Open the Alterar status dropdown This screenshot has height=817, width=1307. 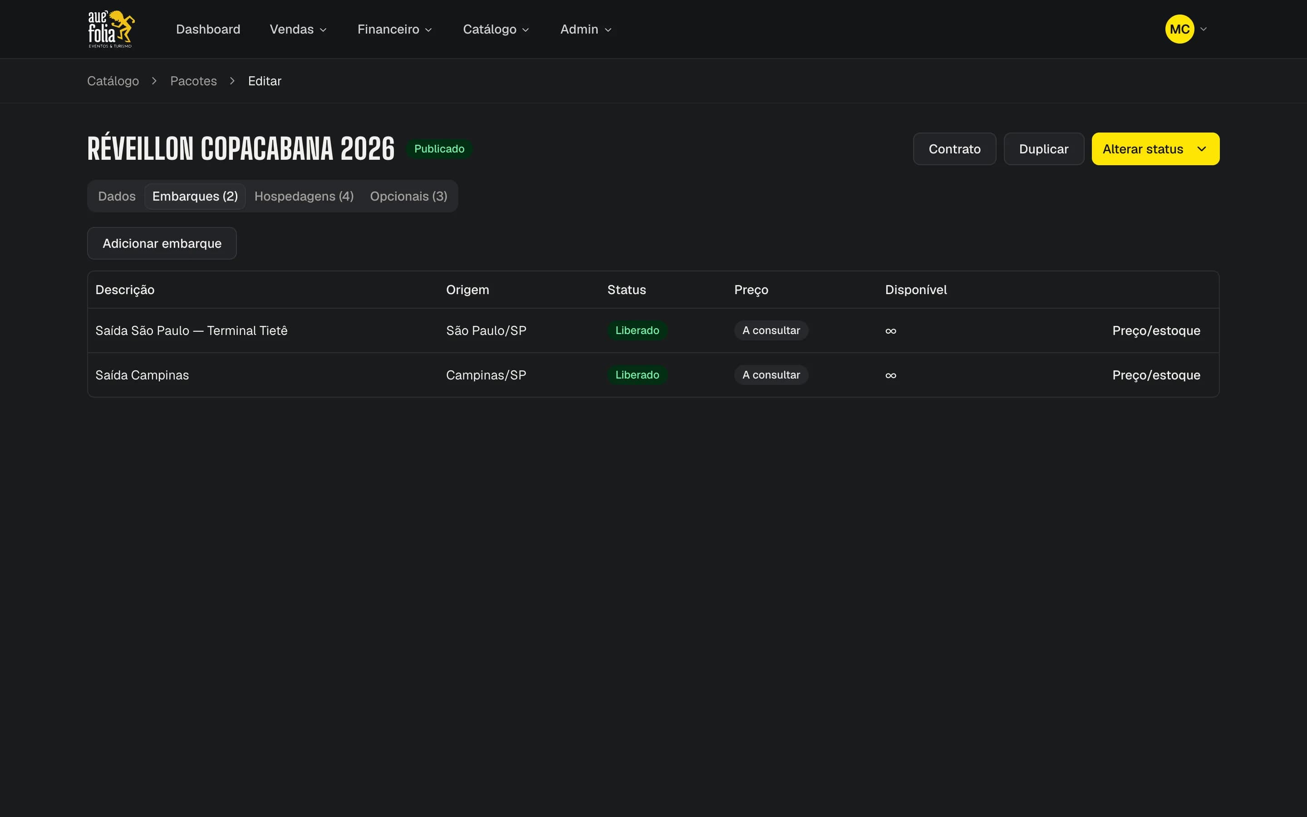[1155, 149]
